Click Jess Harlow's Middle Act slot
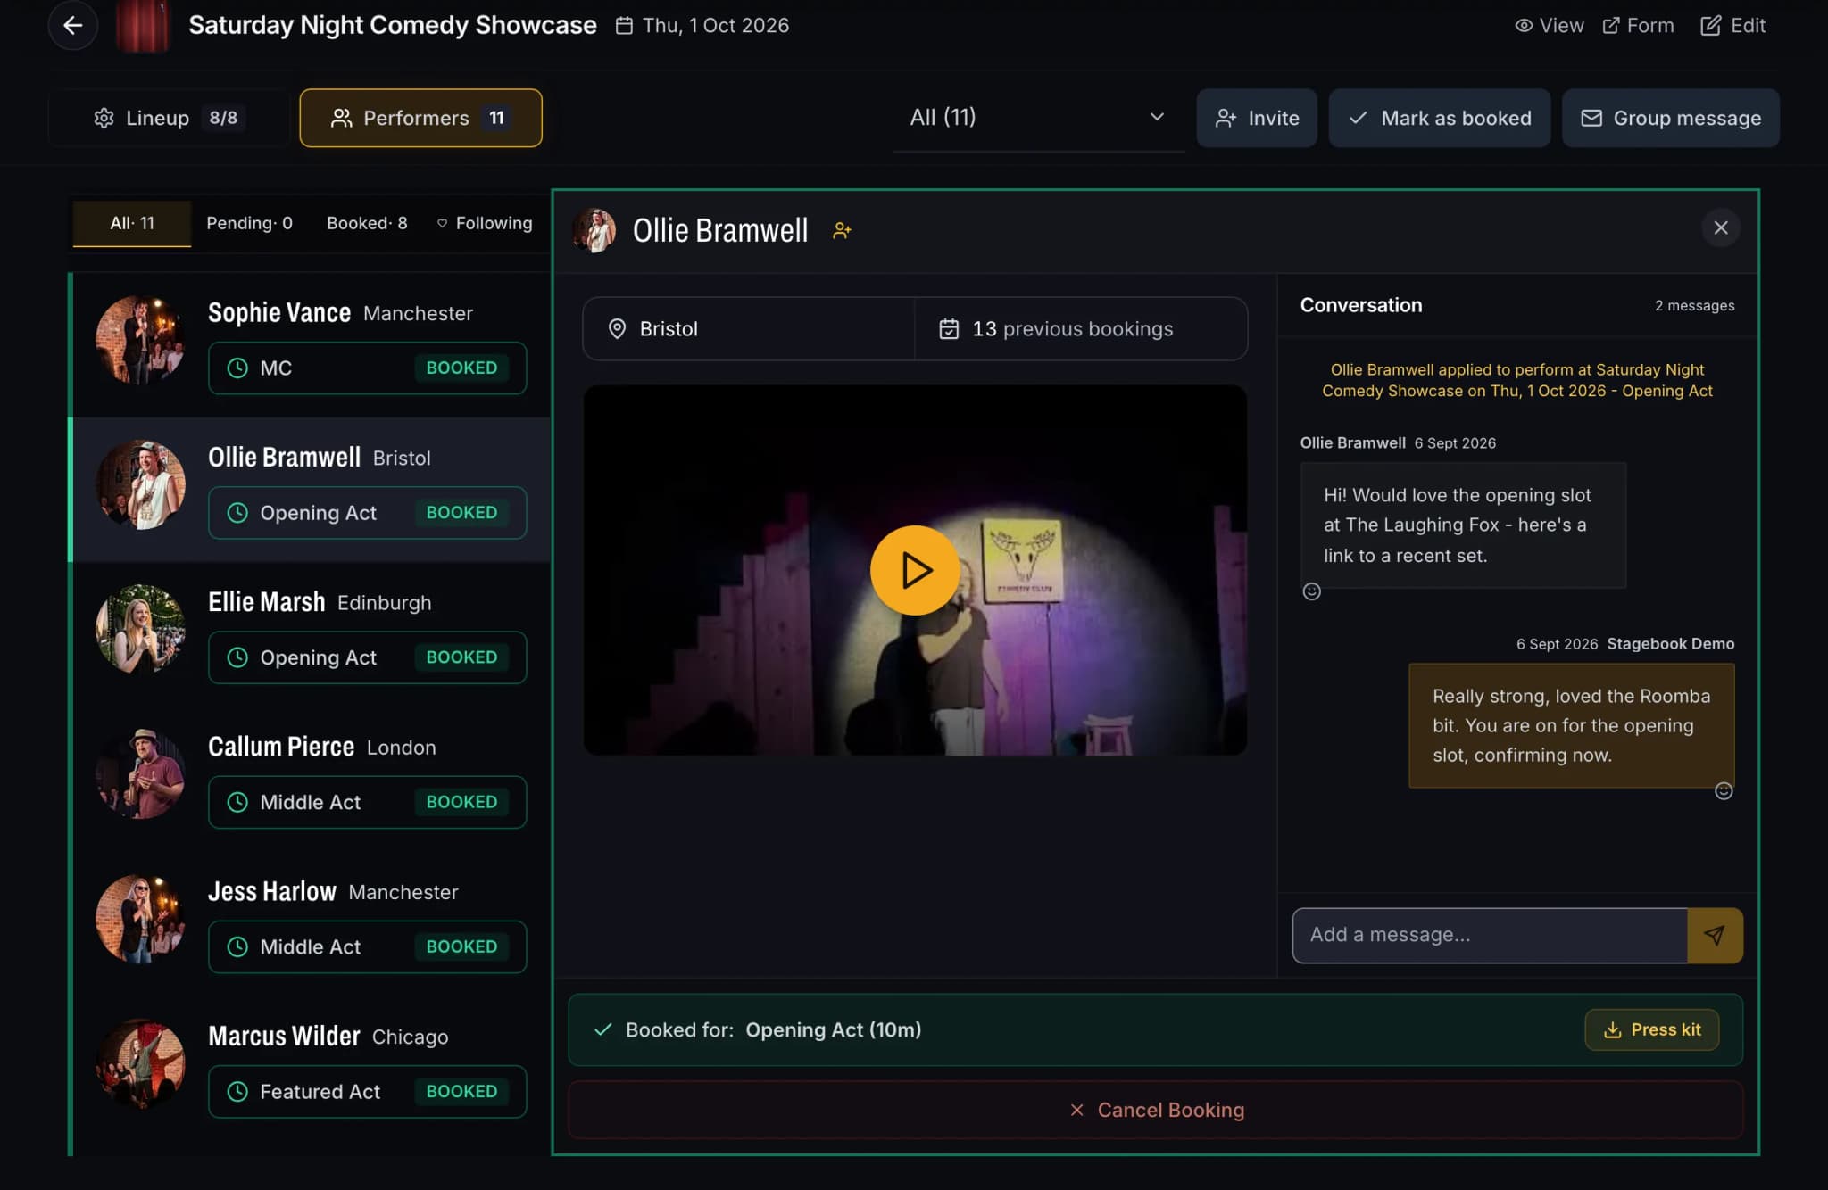1828x1190 pixels. [367, 946]
